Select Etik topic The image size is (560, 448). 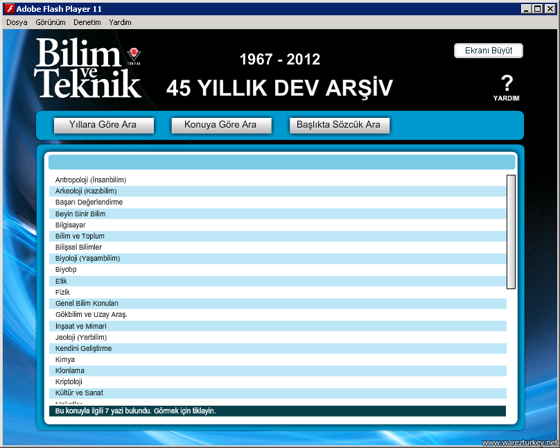point(278,281)
